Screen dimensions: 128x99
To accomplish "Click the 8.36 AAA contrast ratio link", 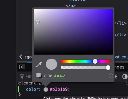I will [55, 76].
